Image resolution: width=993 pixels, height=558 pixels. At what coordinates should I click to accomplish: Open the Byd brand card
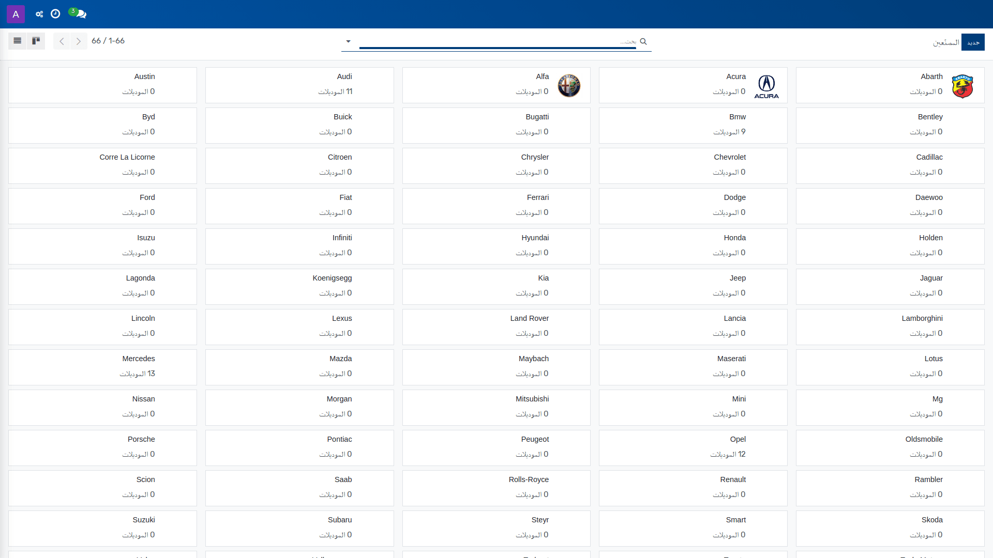[102, 126]
